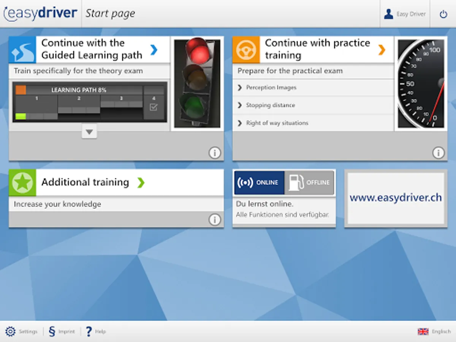The height and width of the screenshot is (342, 456).
Task: Expand Perception Images entry
Action: coord(313,87)
